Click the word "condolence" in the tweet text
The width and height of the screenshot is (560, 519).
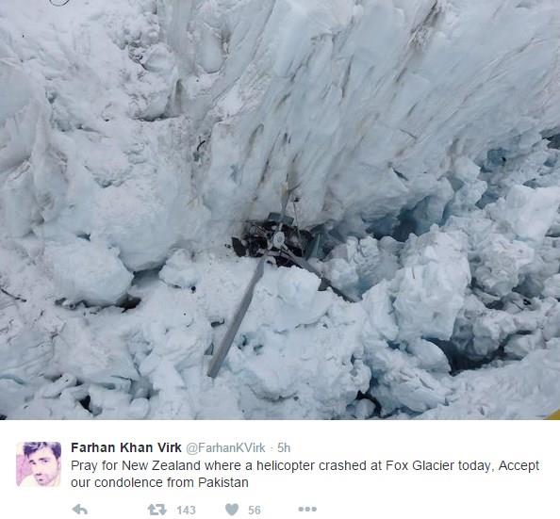point(128,482)
